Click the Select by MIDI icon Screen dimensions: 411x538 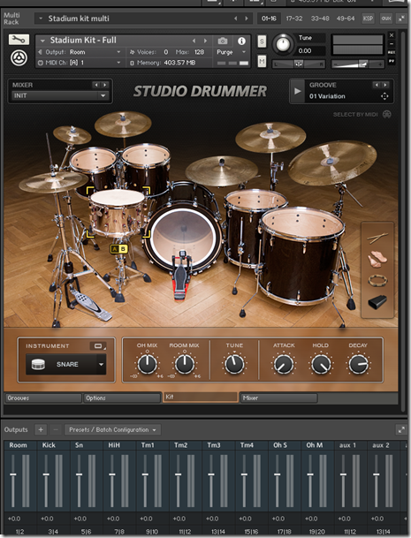coord(387,115)
